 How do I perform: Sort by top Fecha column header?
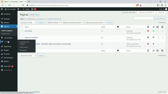pyautogui.click(x=128, y=27)
